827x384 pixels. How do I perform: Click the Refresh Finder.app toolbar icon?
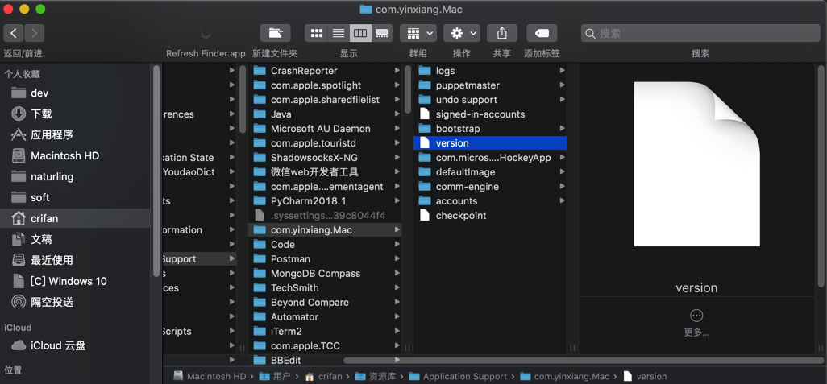point(206,33)
